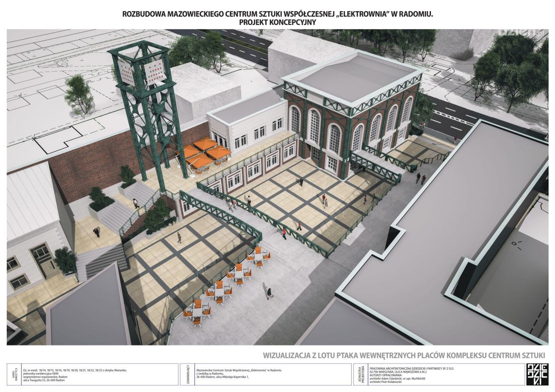Viewport: 555px width, 392px height.
Task: Click the 'JEDNOSTKA PROJEKTOWA' vertical label
Action: click(x=362, y=374)
